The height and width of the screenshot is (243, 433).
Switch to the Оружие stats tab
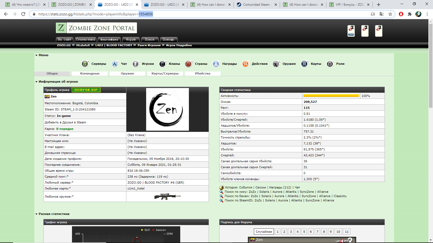coord(127,73)
